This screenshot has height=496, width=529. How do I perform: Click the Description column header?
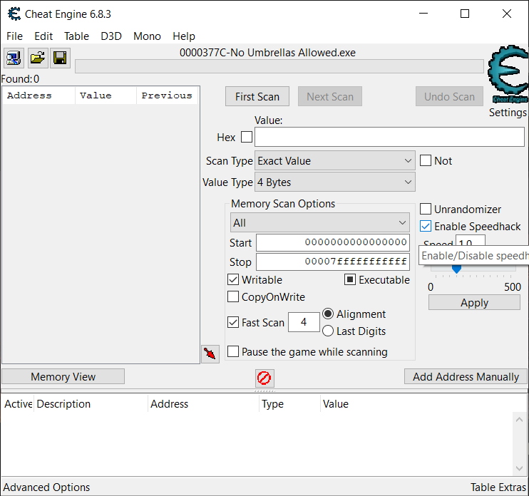point(91,403)
